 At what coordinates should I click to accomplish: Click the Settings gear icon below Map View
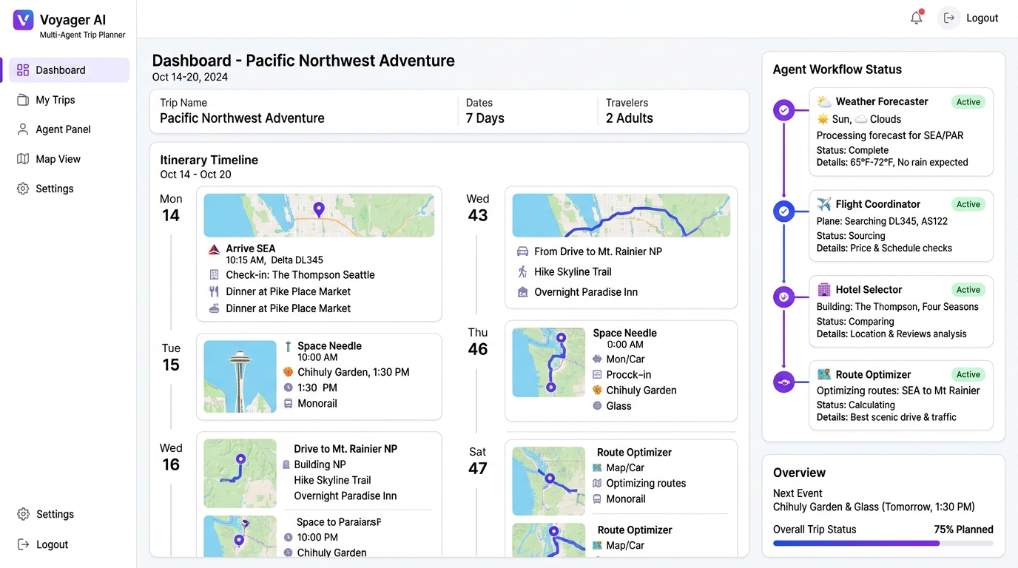click(x=23, y=189)
